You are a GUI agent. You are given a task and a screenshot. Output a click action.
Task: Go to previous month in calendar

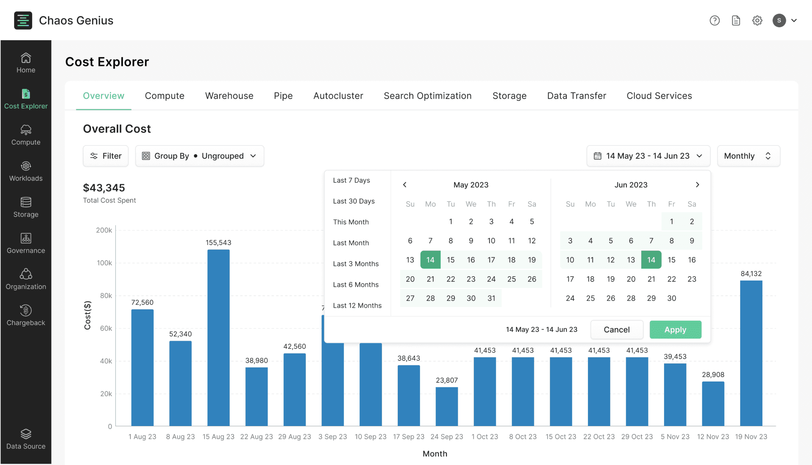[x=404, y=185]
